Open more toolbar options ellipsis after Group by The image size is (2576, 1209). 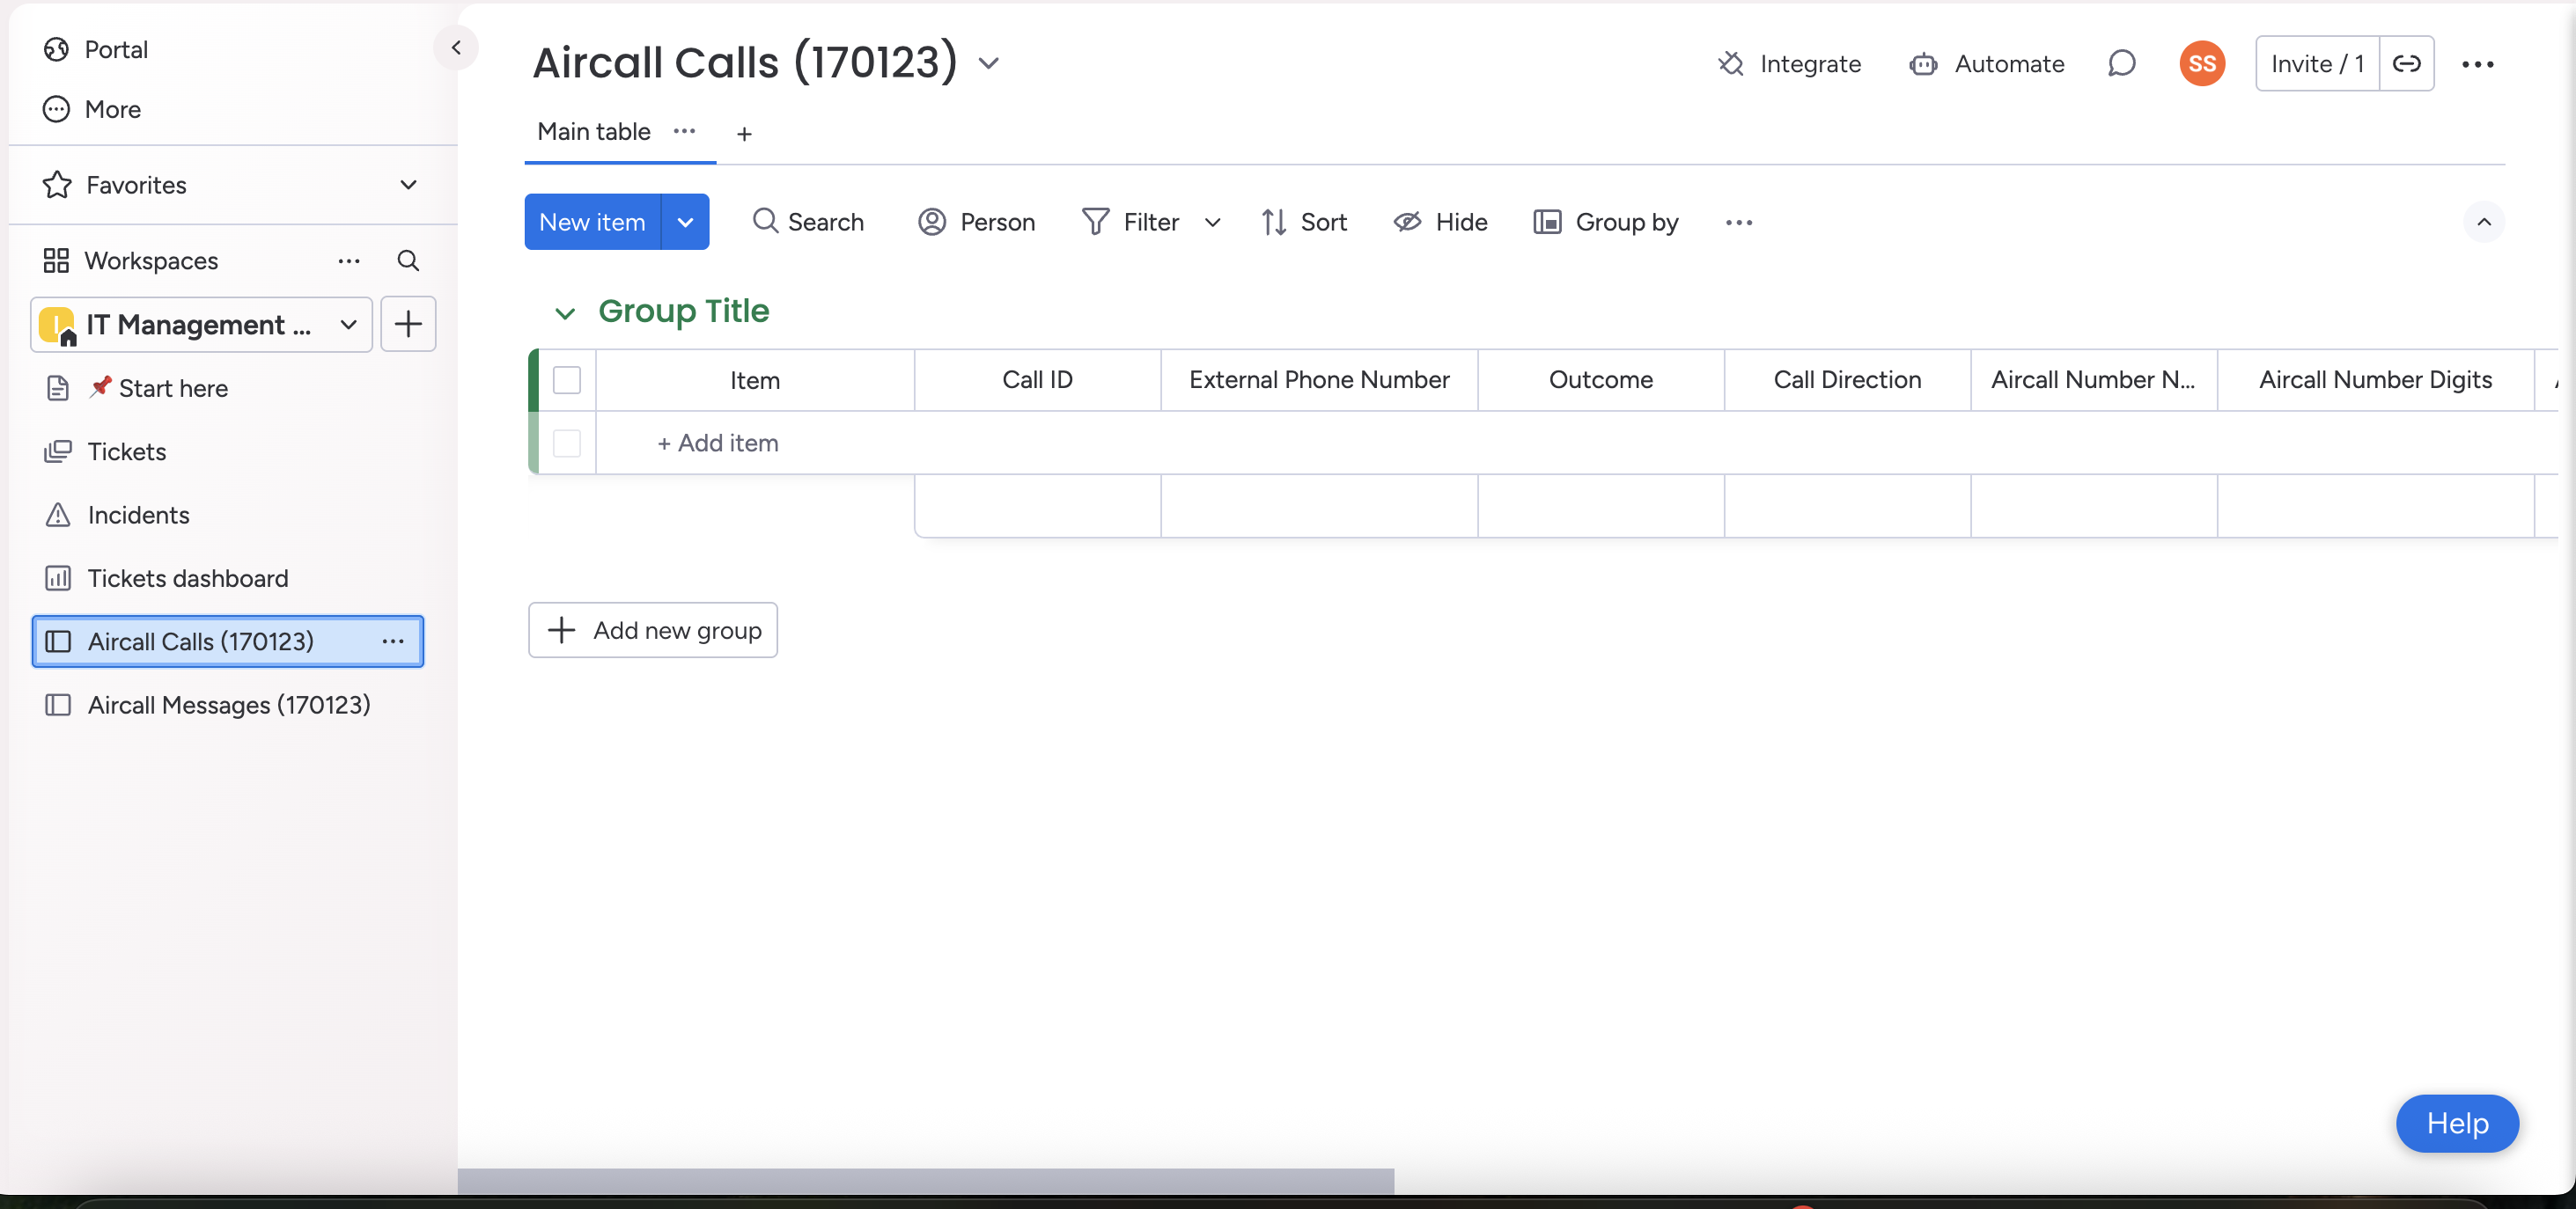1739,222
